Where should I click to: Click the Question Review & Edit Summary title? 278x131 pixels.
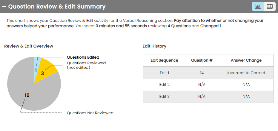57,7
